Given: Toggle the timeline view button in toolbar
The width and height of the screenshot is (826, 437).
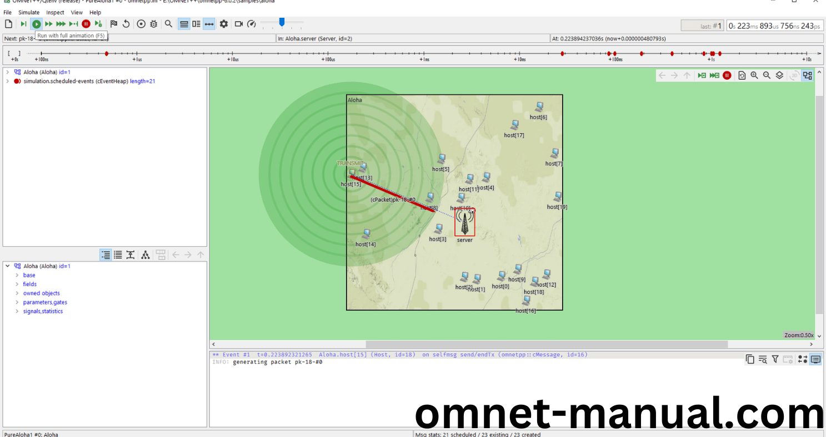Looking at the screenshot, I should click(x=209, y=24).
